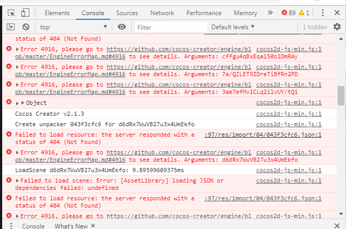Viewport: 346px width, 229px height.
Task: Show more tabs with the chevron
Action: (270, 13)
